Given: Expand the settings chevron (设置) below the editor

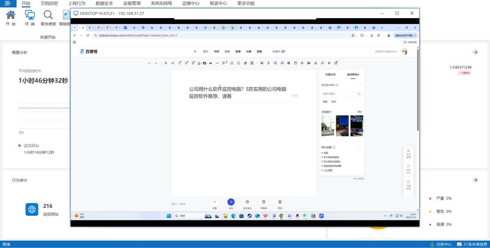Looking at the screenshot, I should (215, 202).
